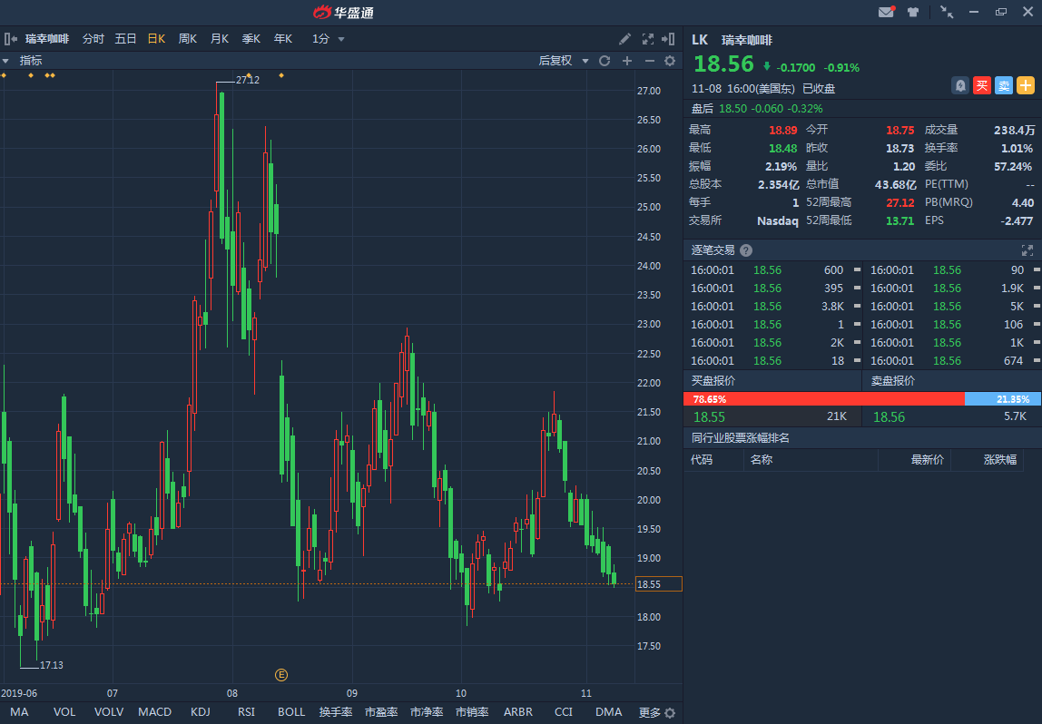Image resolution: width=1042 pixels, height=724 pixels.
Task: Open the 后复权 adjustment dropdown
Action: tap(561, 61)
